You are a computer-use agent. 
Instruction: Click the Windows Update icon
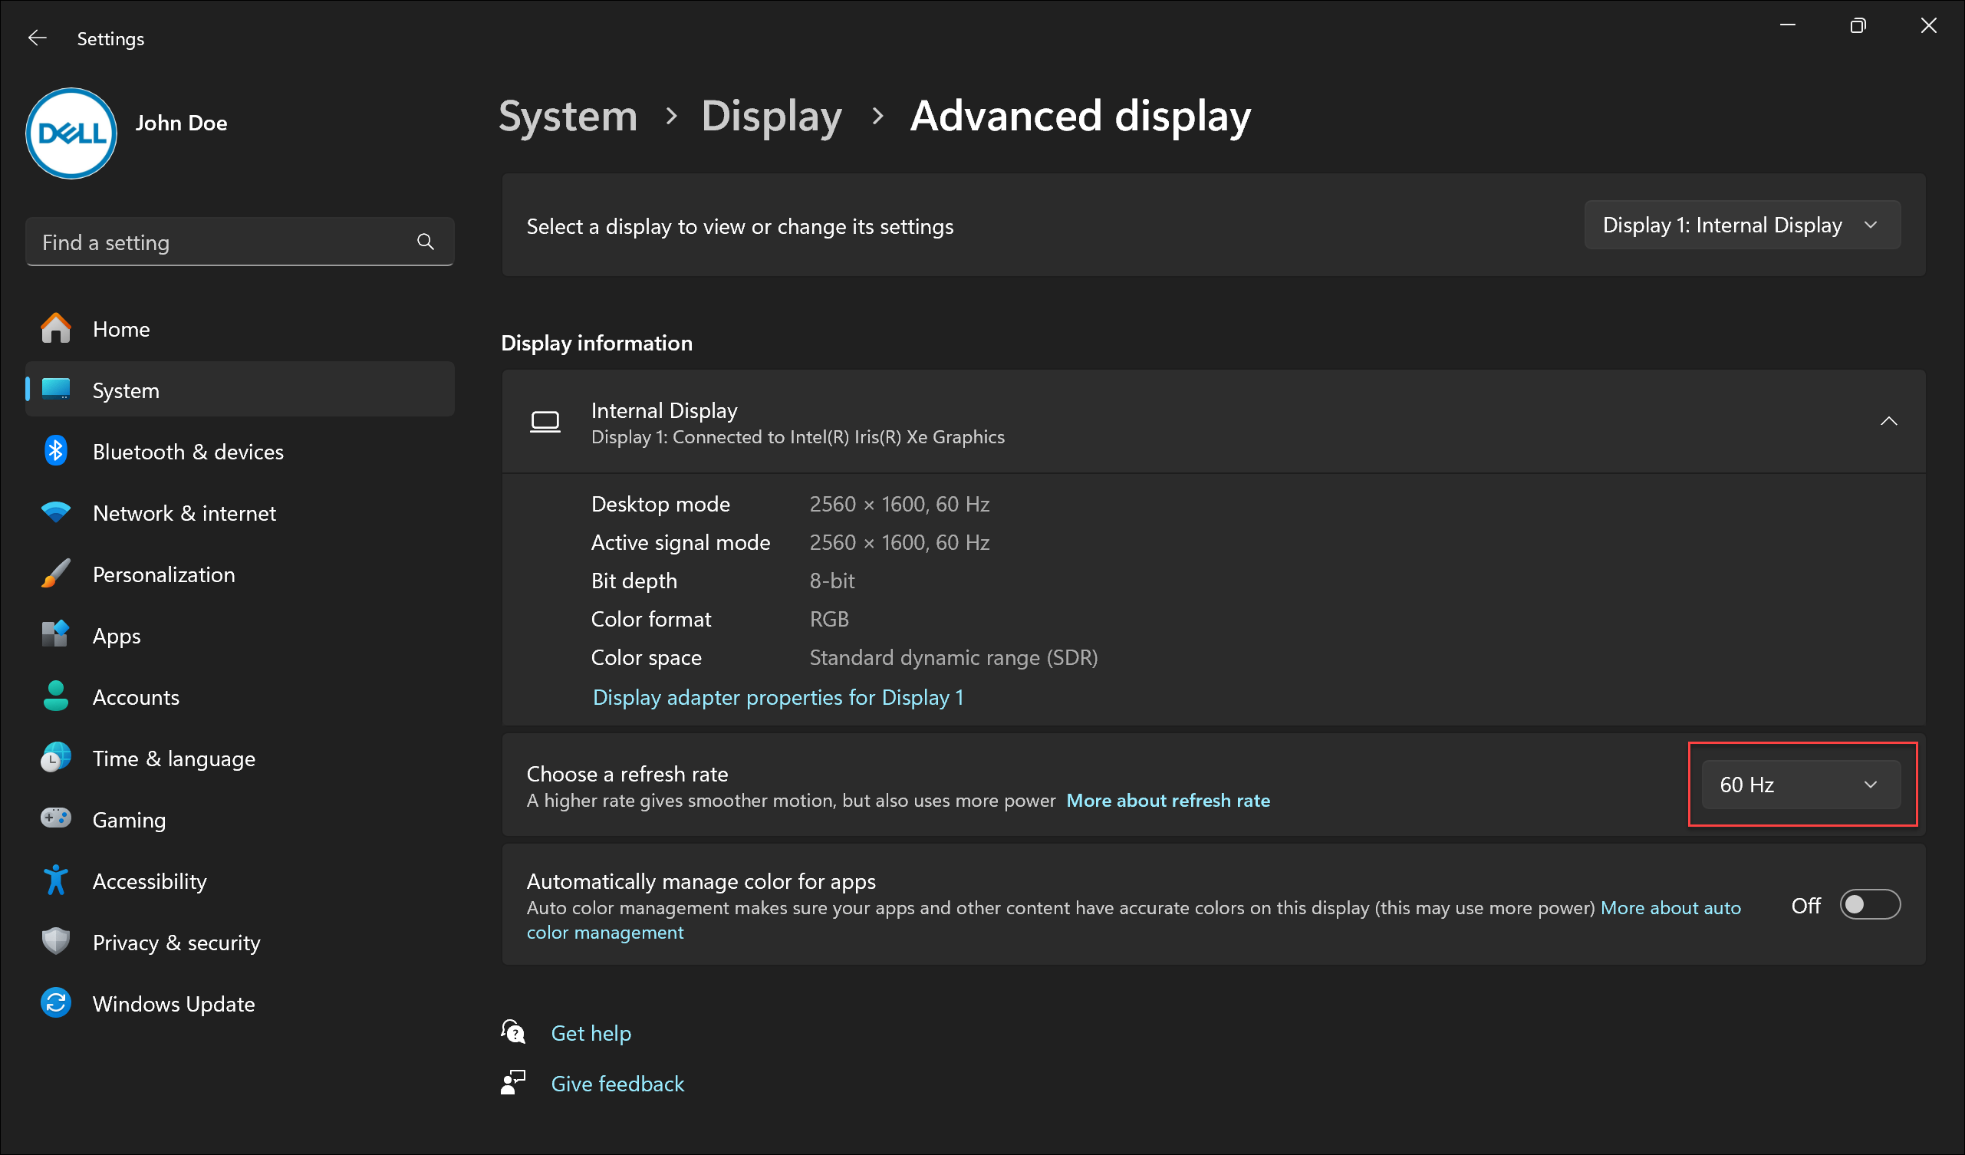point(54,1004)
